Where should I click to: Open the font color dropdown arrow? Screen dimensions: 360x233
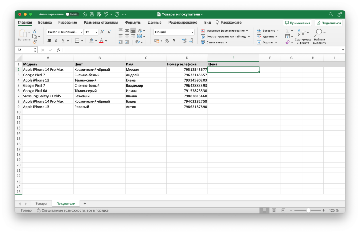[106, 41]
